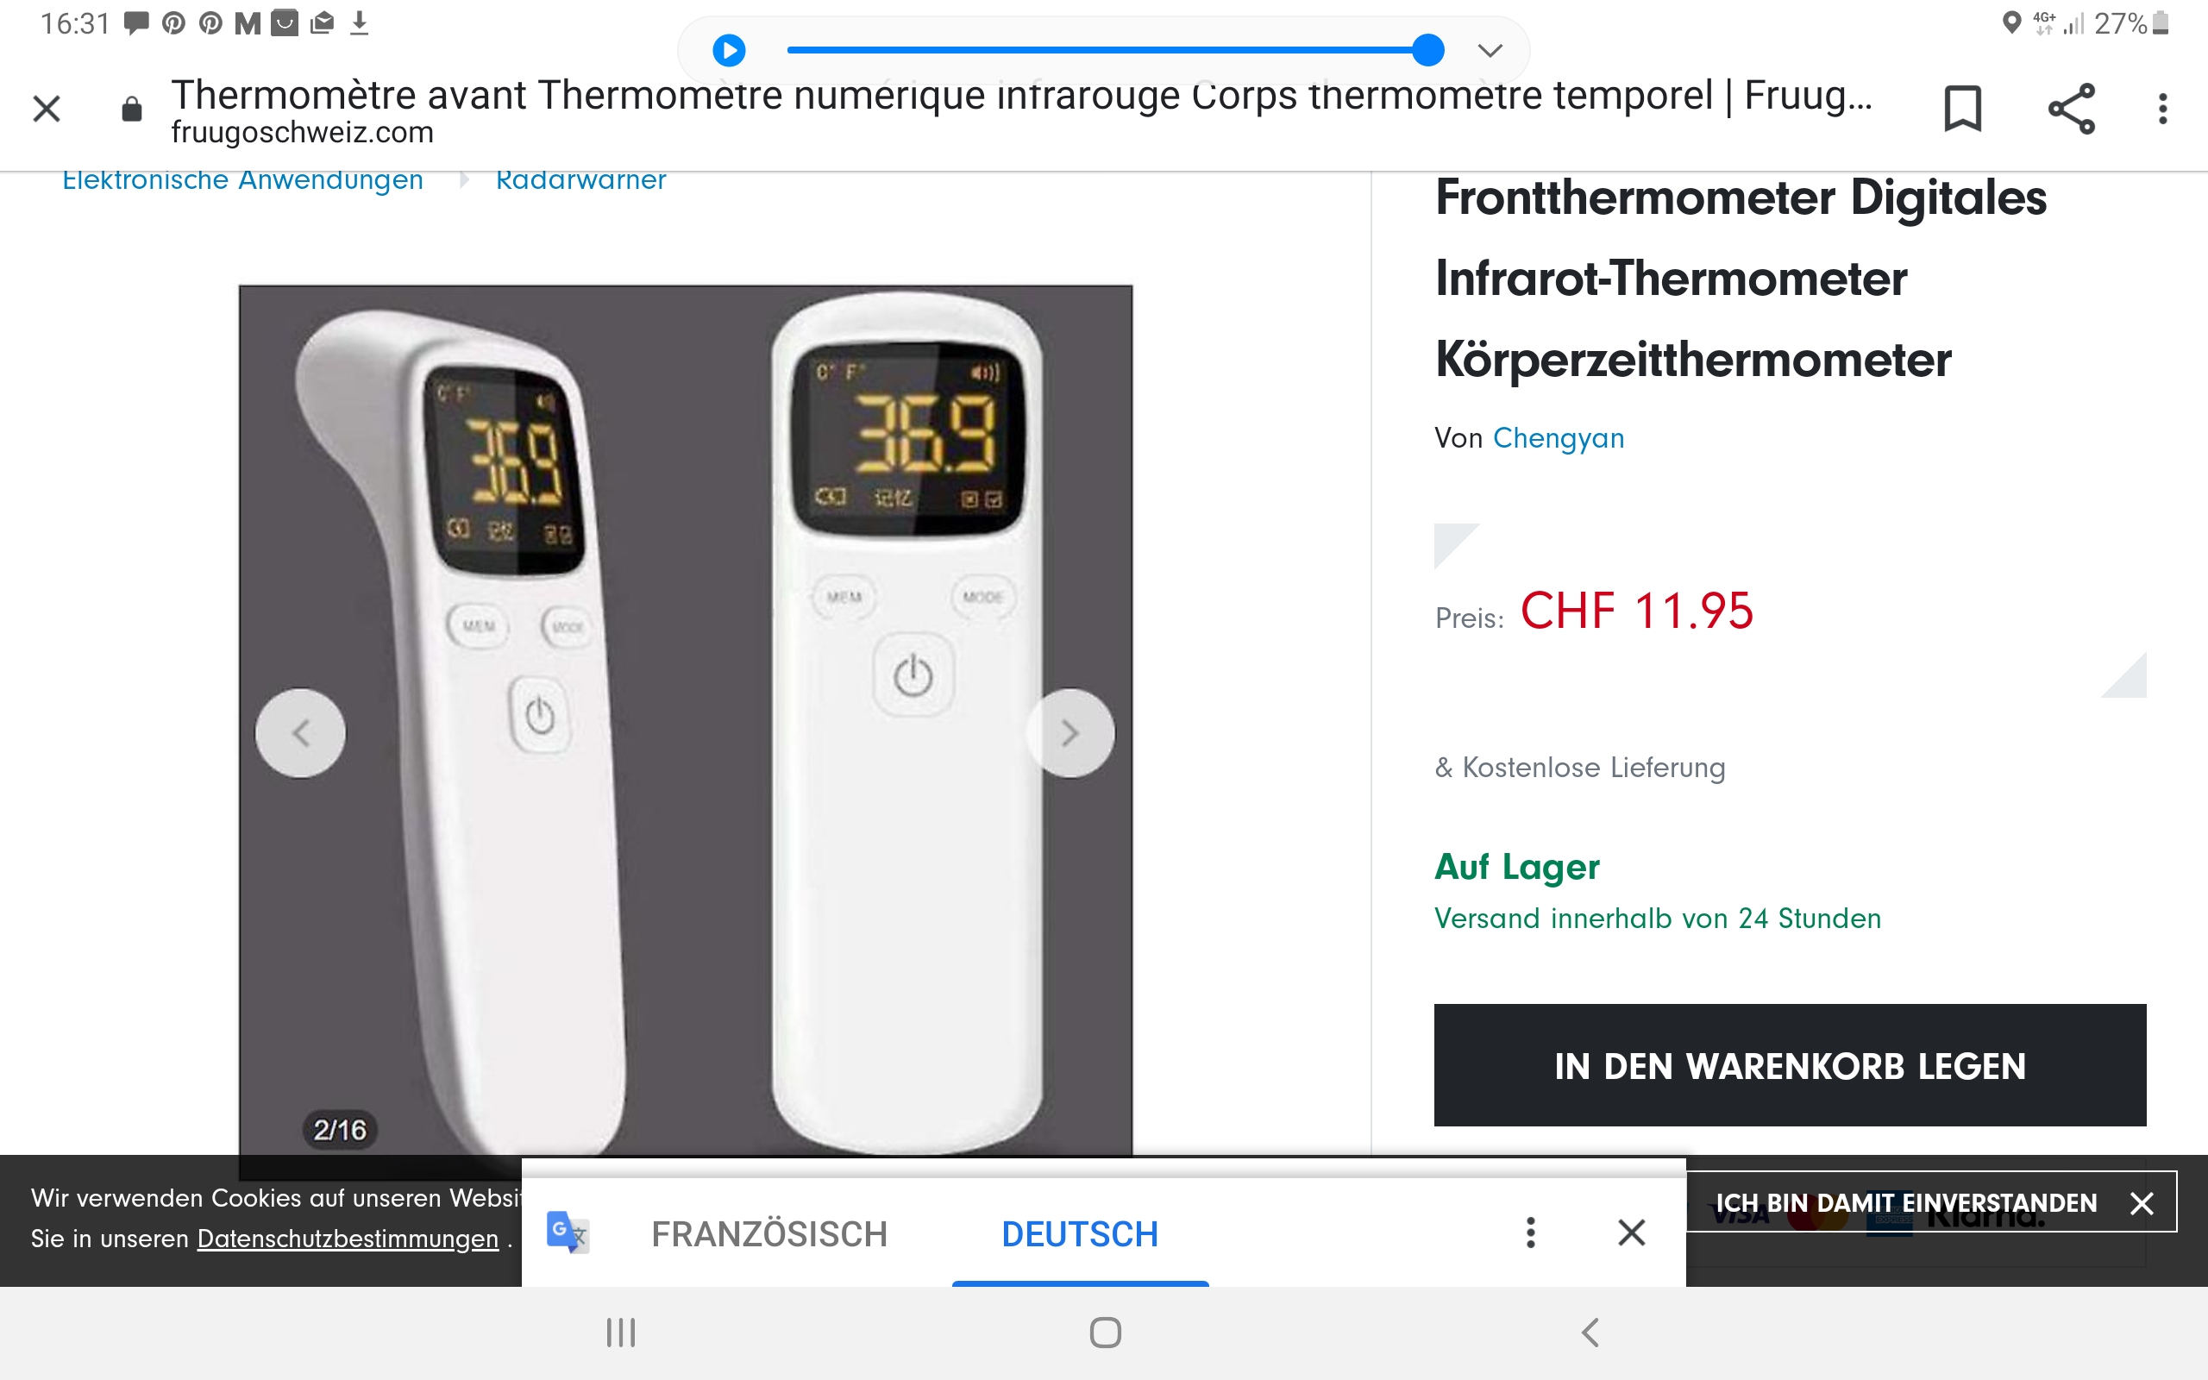The width and height of the screenshot is (2208, 1380).
Task: Advance to the next product image
Action: click(x=1070, y=733)
